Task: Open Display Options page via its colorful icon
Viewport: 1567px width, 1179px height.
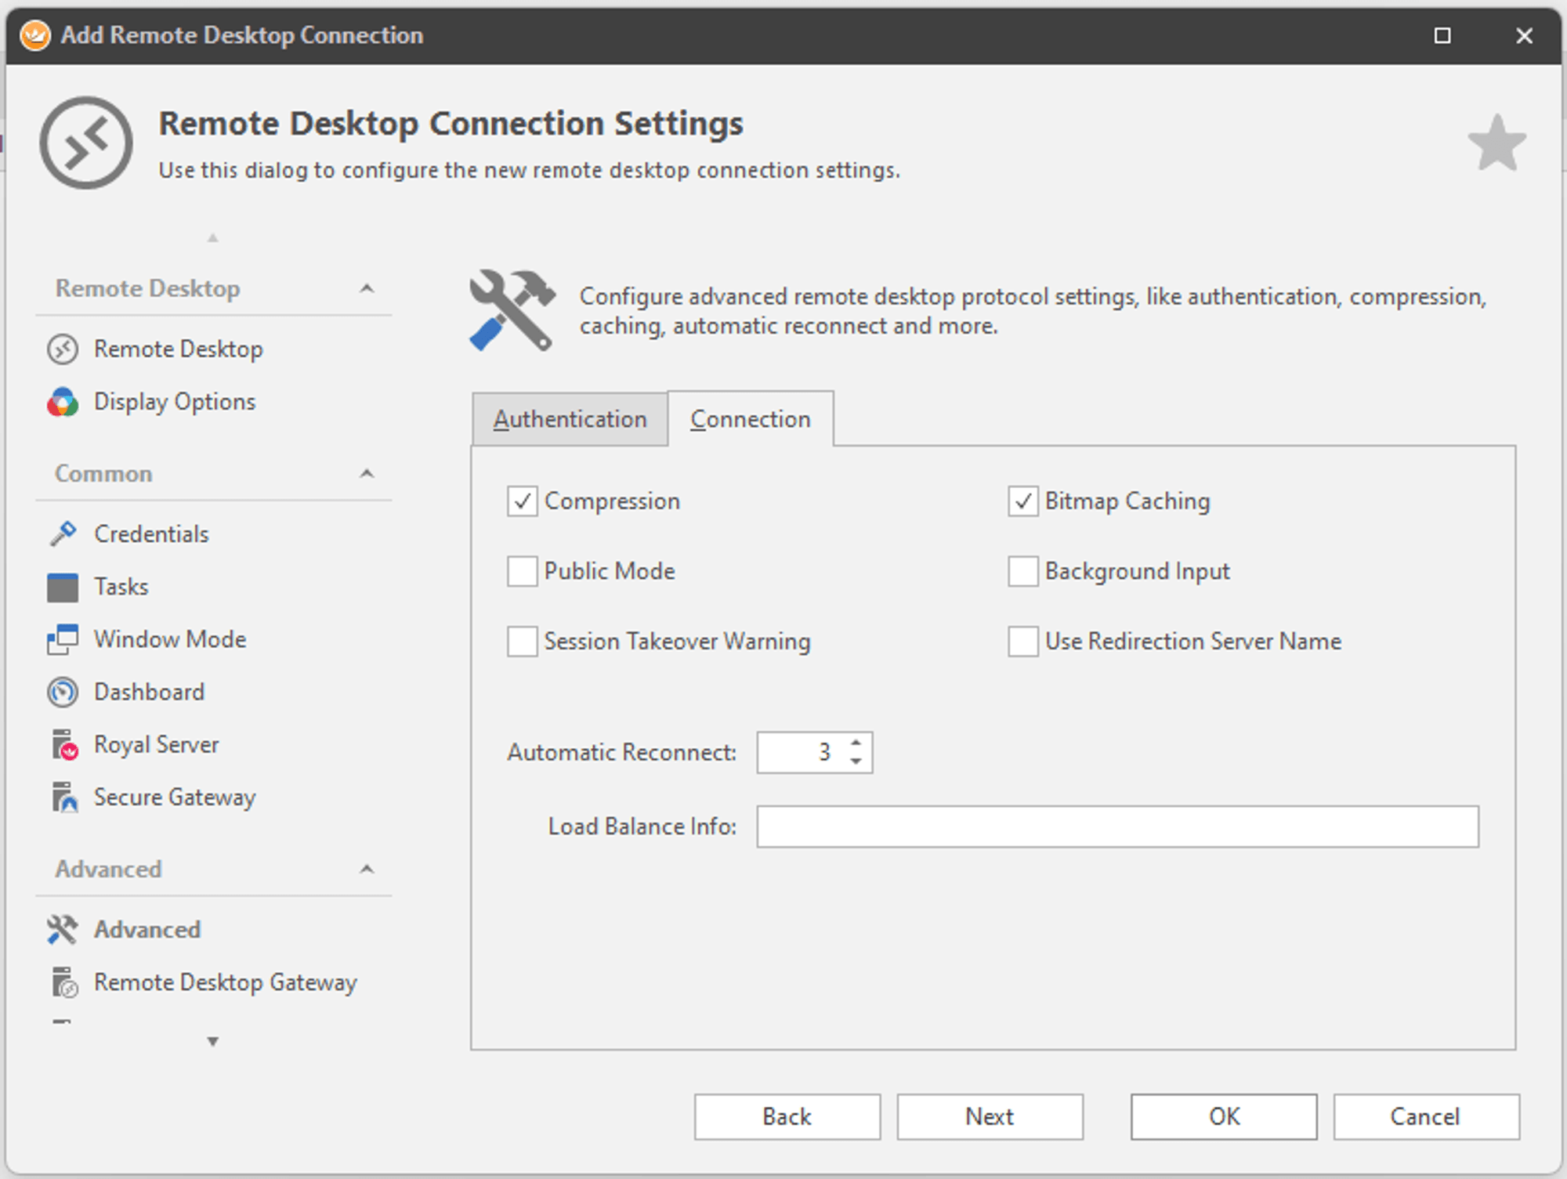Action: [63, 402]
